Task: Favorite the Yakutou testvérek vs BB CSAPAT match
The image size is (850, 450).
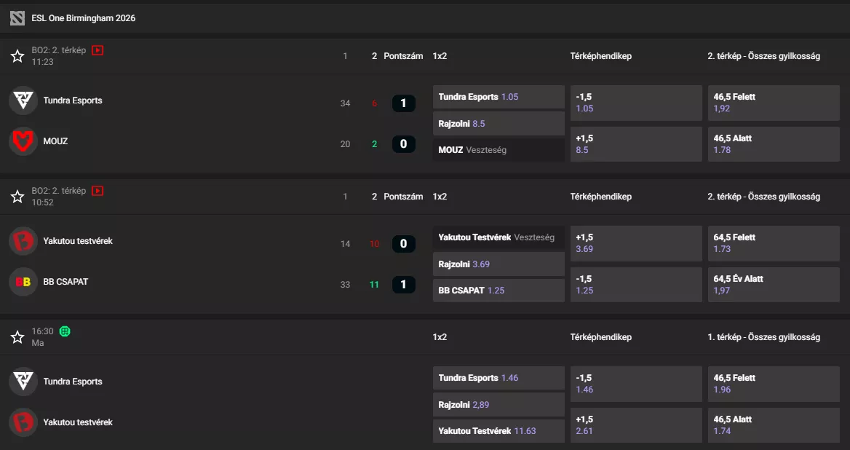Action: point(17,196)
